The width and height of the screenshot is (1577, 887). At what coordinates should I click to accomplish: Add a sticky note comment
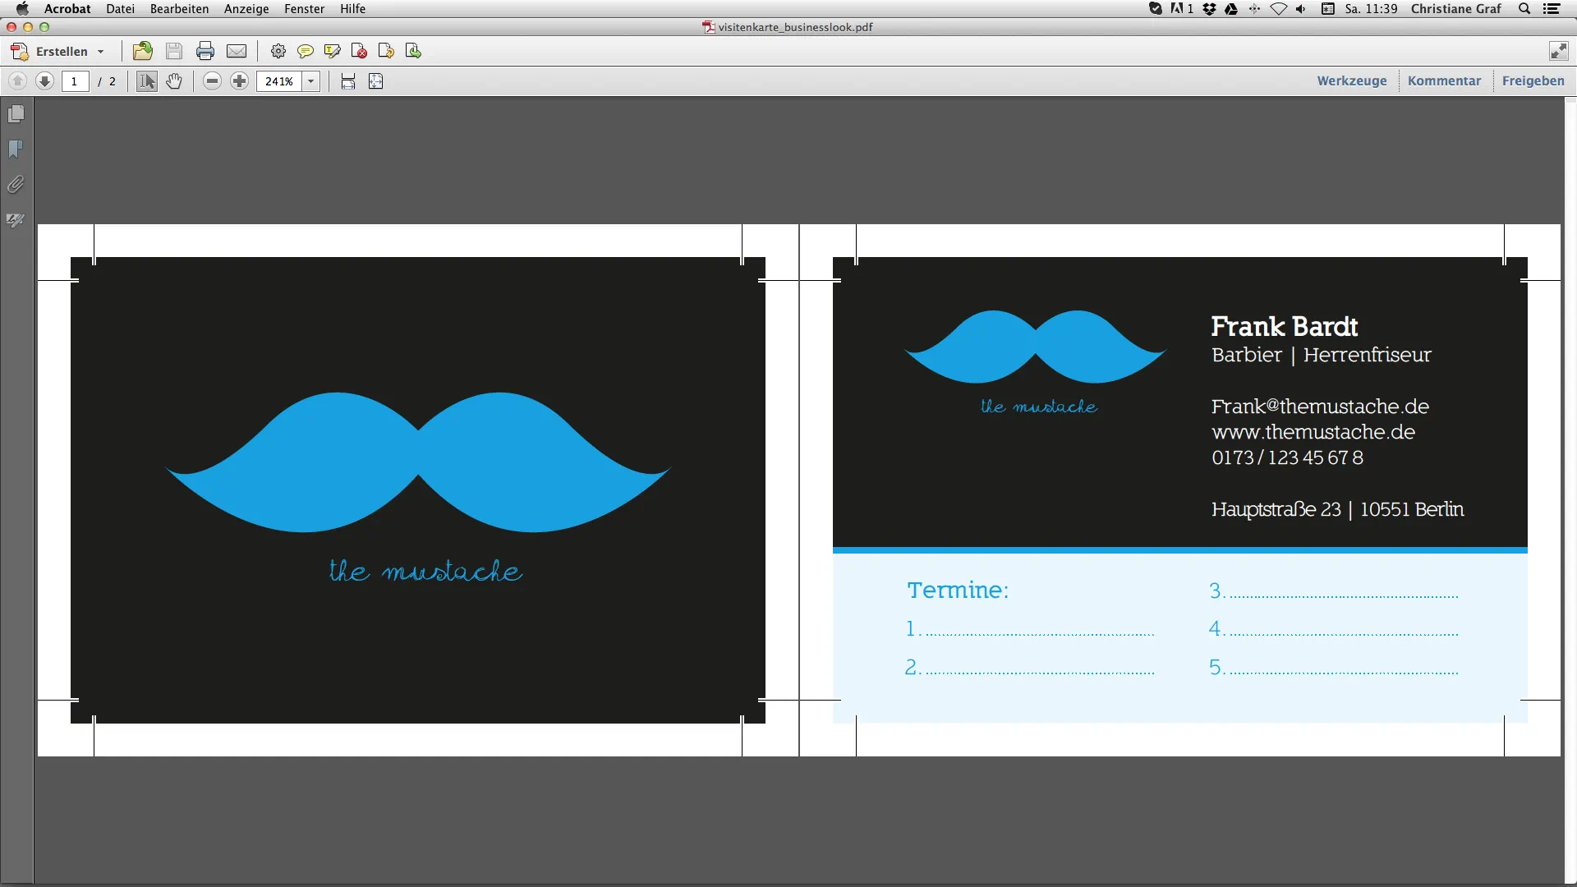[305, 51]
